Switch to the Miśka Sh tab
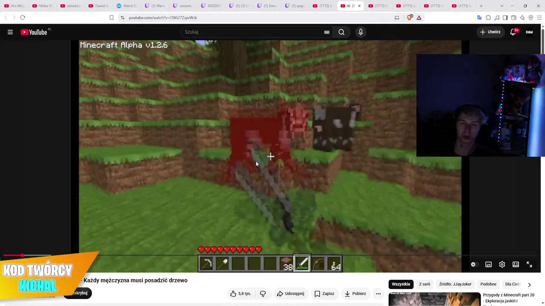The width and height of the screenshot is (545, 306). pos(42,6)
